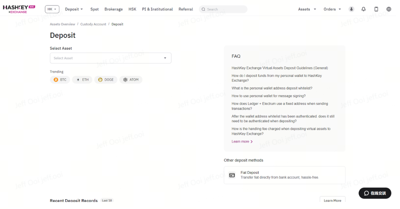
Task: Open the online chat button
Action: (x=375, y=193)
